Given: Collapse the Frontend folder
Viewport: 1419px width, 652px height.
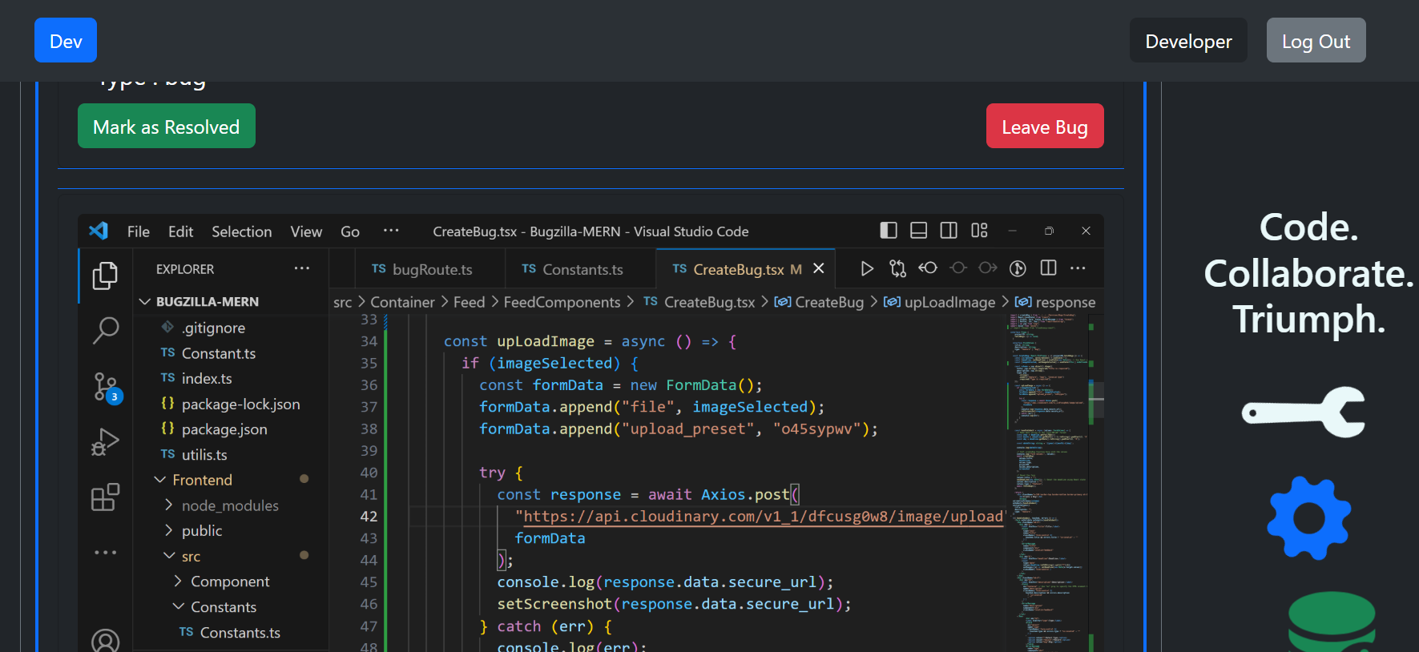Looking at the screenshot, I should (202, 480).
